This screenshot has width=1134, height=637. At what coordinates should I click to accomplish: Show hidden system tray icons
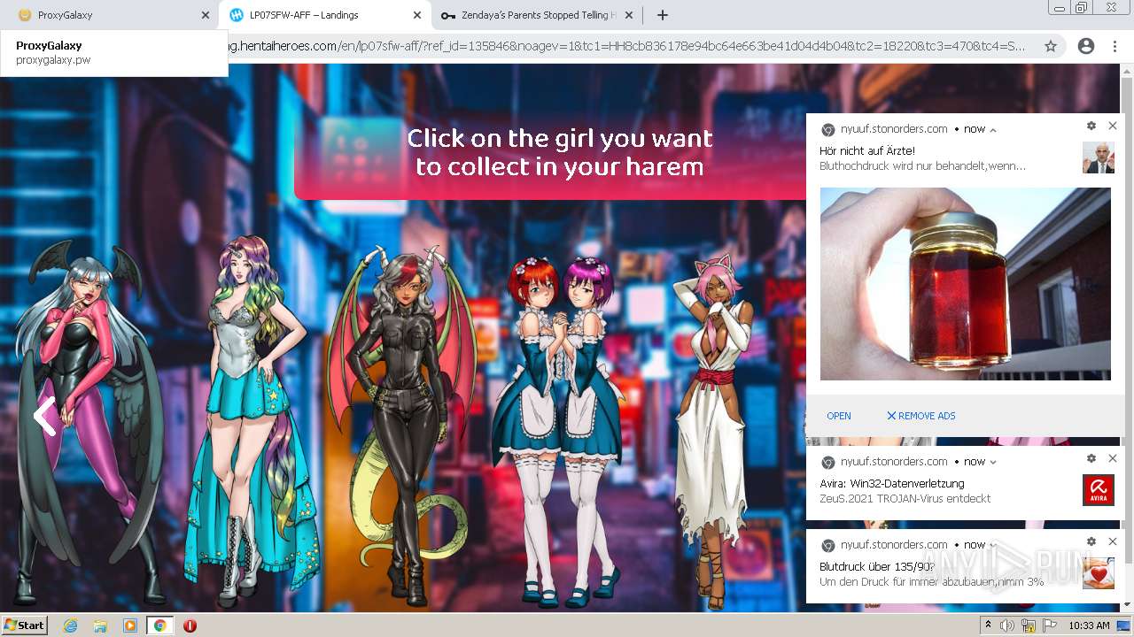(x=988, y=625)
